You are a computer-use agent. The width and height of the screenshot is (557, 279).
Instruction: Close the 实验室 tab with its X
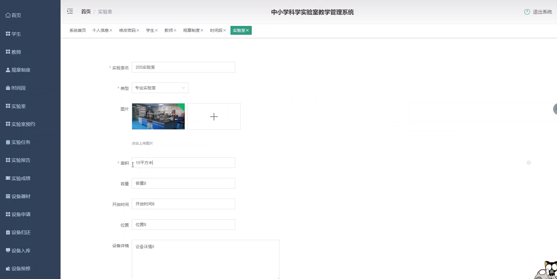[x=248, y=30]
